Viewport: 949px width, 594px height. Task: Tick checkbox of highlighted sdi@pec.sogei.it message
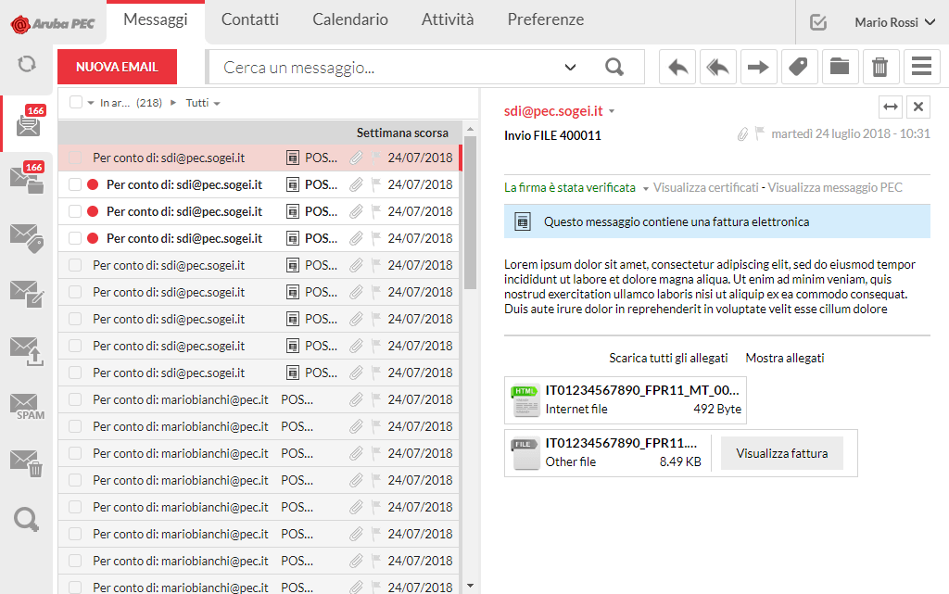pos(76,158)
